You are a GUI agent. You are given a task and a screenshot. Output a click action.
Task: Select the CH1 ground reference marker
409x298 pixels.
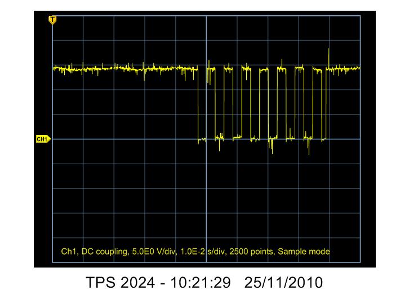(x=43, y=139)
